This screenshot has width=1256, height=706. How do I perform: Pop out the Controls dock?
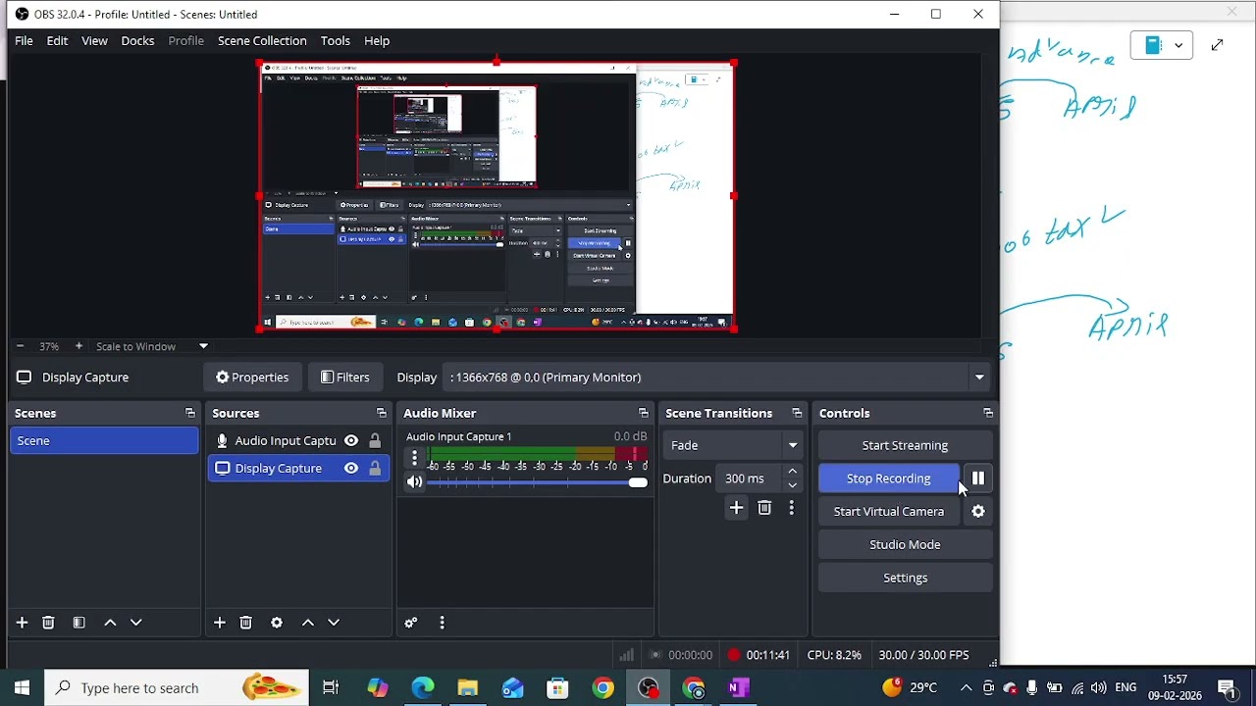tap(987, 414)
